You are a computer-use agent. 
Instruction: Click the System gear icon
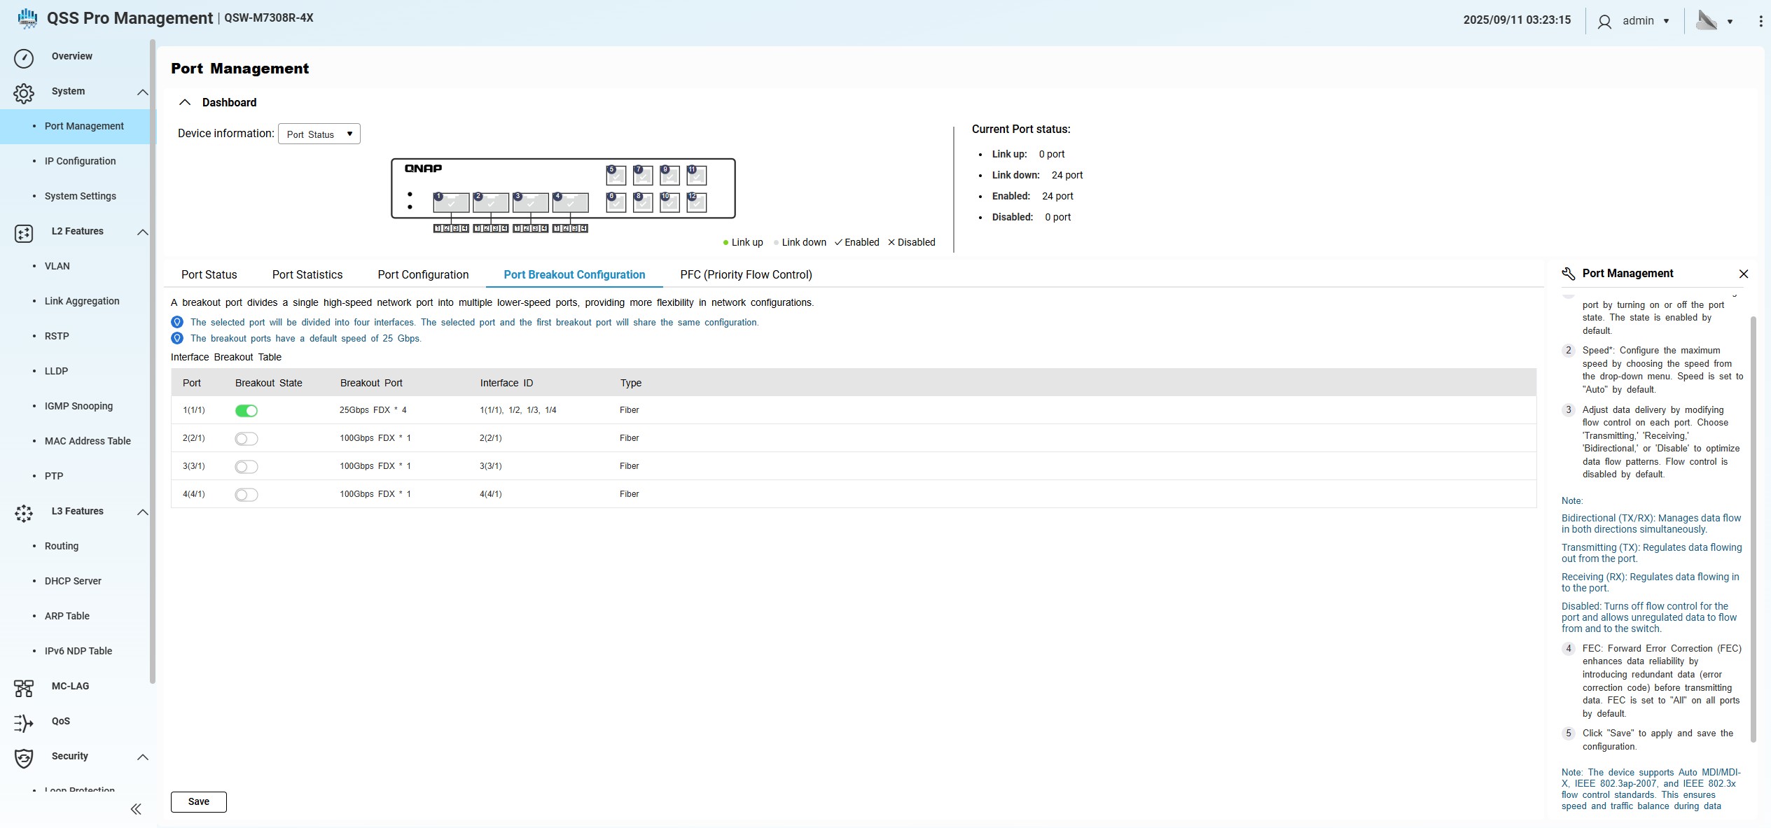(24, 93)
